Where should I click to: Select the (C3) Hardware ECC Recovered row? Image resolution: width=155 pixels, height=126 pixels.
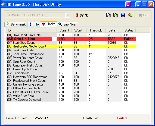pyautogui.click(x=71, y=77)
